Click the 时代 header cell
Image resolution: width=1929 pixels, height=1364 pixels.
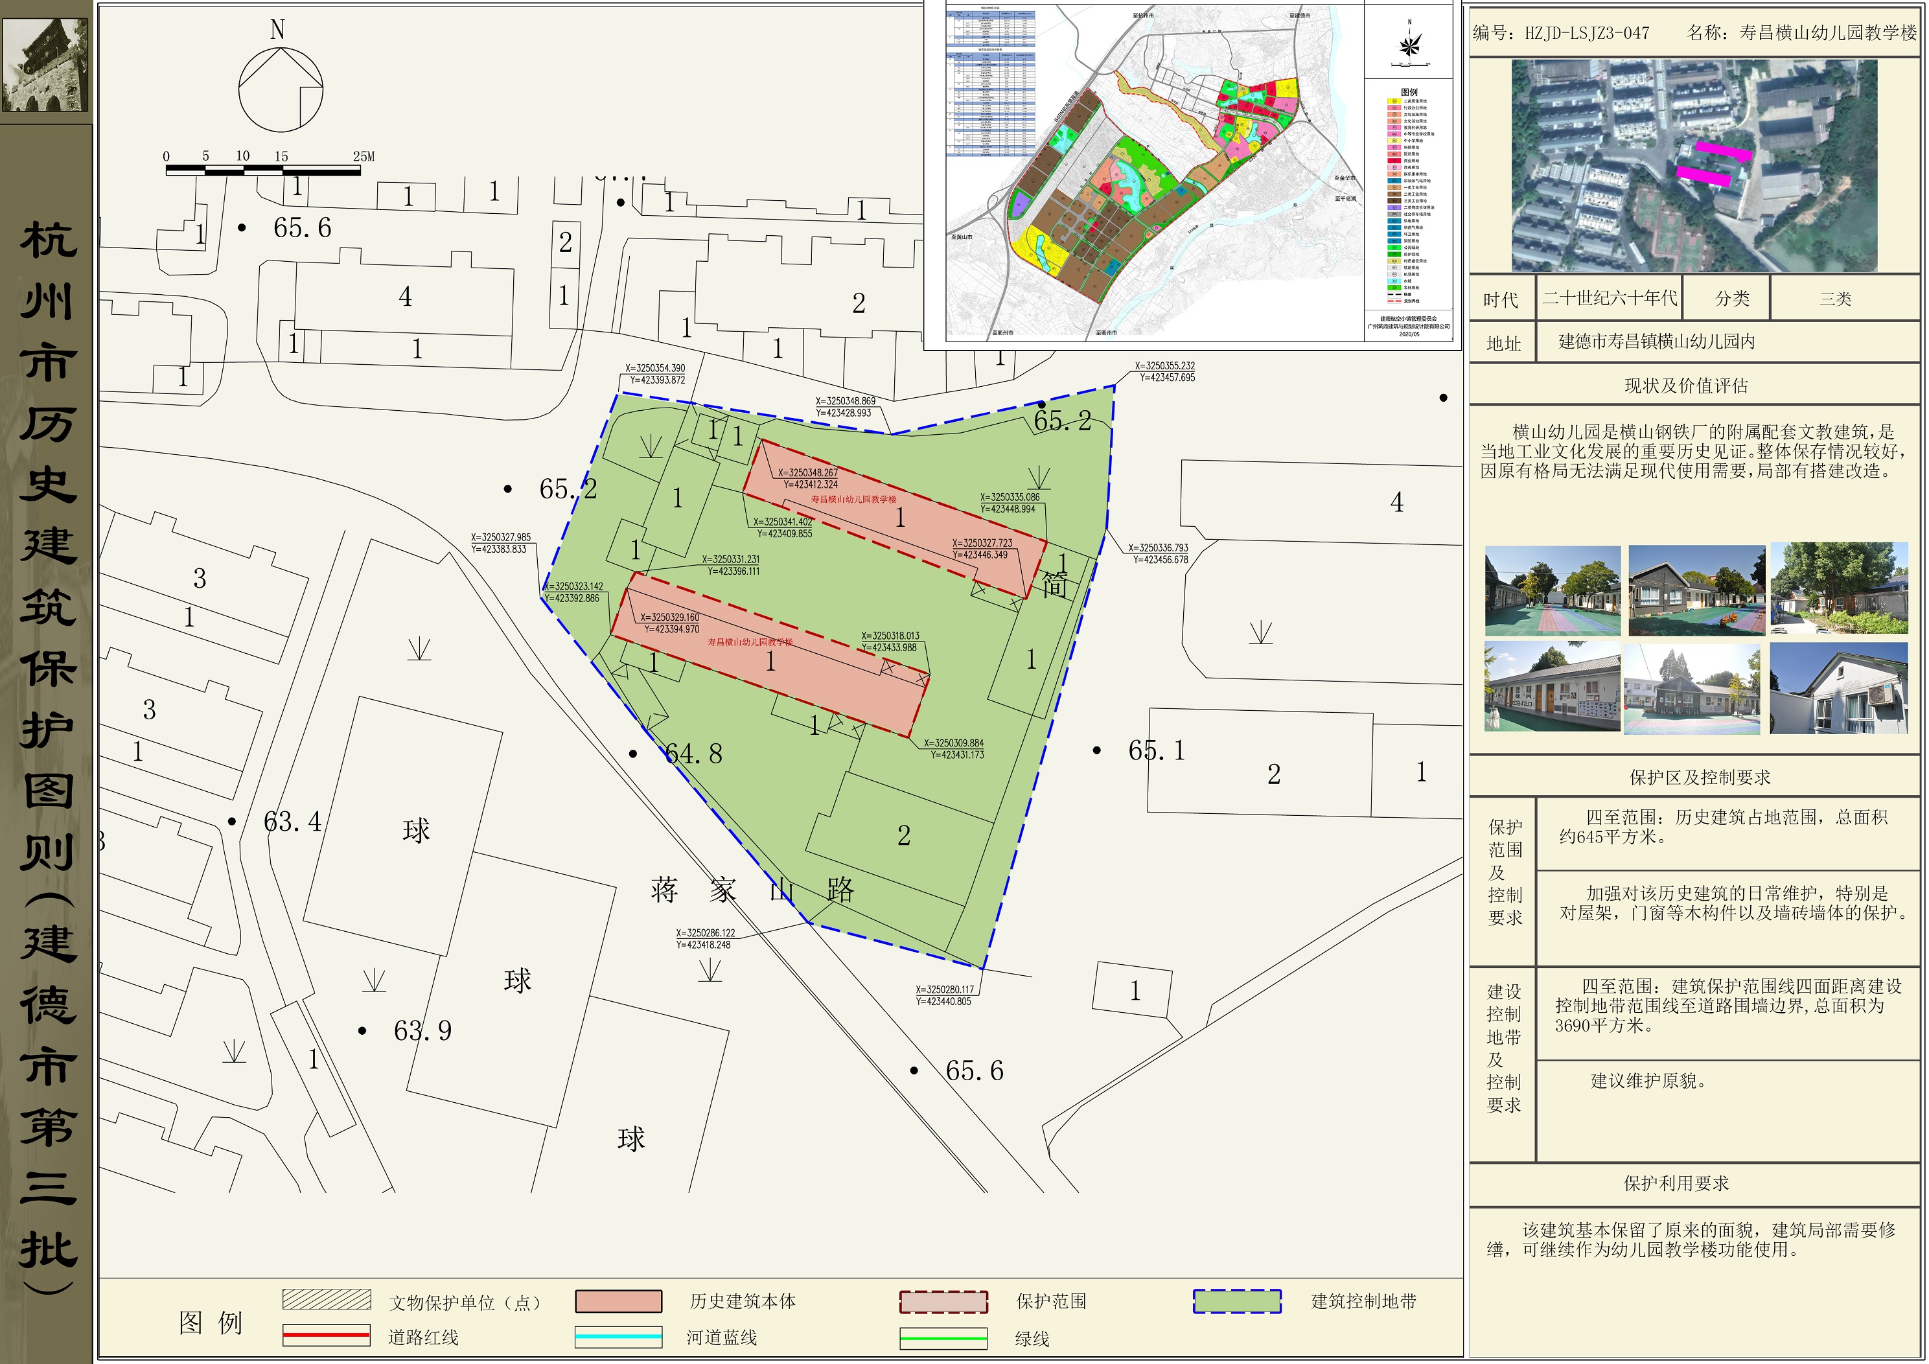click(1501, 299)
